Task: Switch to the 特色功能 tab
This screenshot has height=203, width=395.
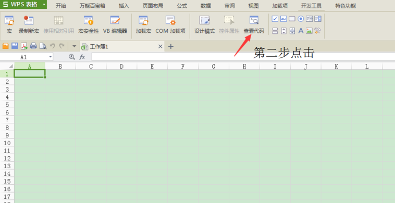Action: pyautogui.click(x=345, y=6)
